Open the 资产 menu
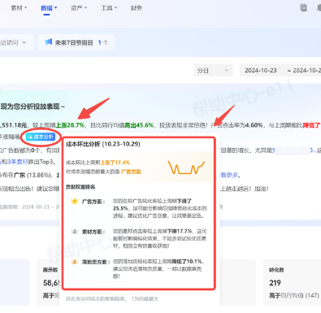The image size is (321, 313). coord(79,8)
